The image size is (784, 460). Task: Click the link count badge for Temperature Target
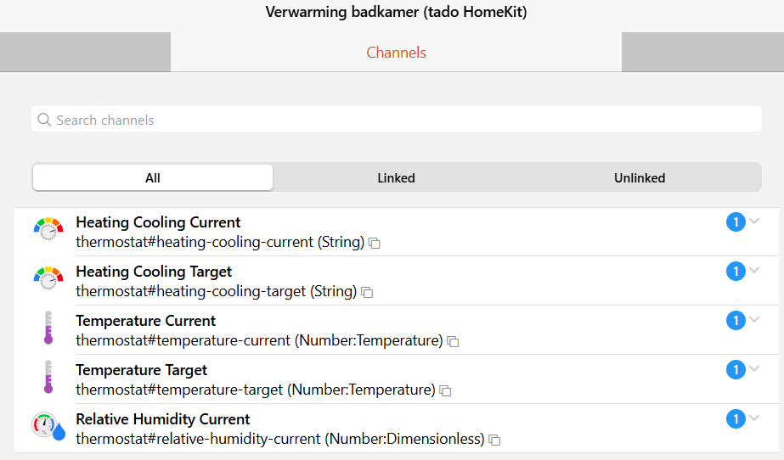click(x=736, y=370)
